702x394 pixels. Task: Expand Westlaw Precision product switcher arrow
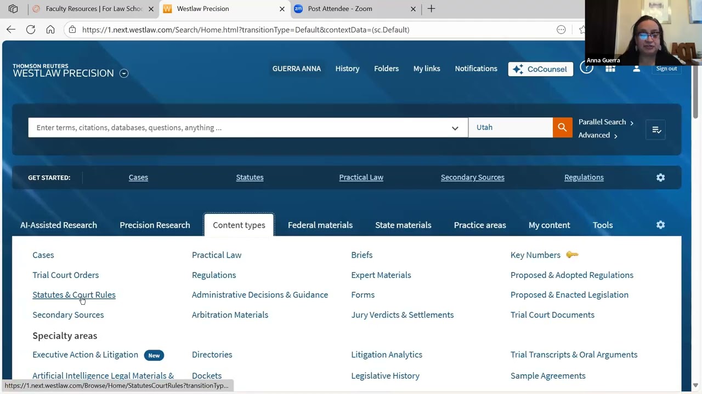[124, 73]
